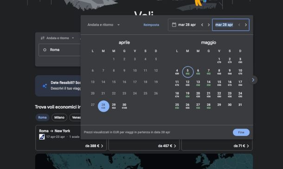283x169 pixels.
Task: Select 28 aprile in the calendar
Action: pyautogui.click(x=103, y=106)
